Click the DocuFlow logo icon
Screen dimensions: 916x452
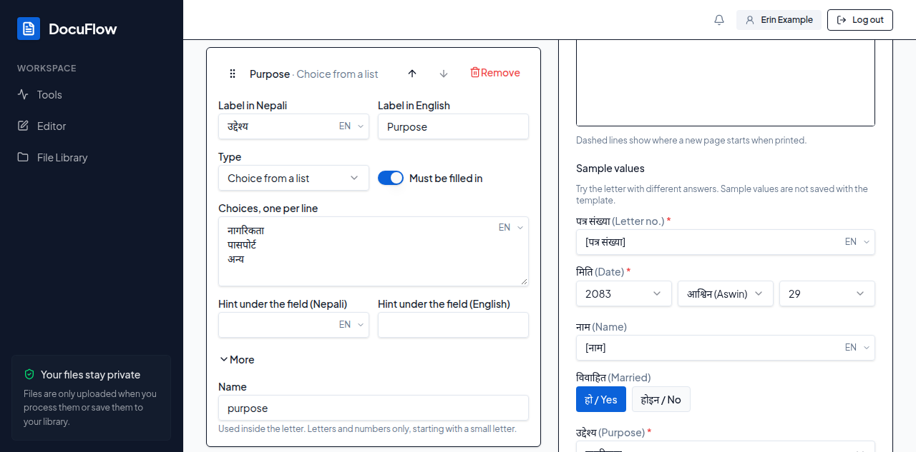[29, 29]
